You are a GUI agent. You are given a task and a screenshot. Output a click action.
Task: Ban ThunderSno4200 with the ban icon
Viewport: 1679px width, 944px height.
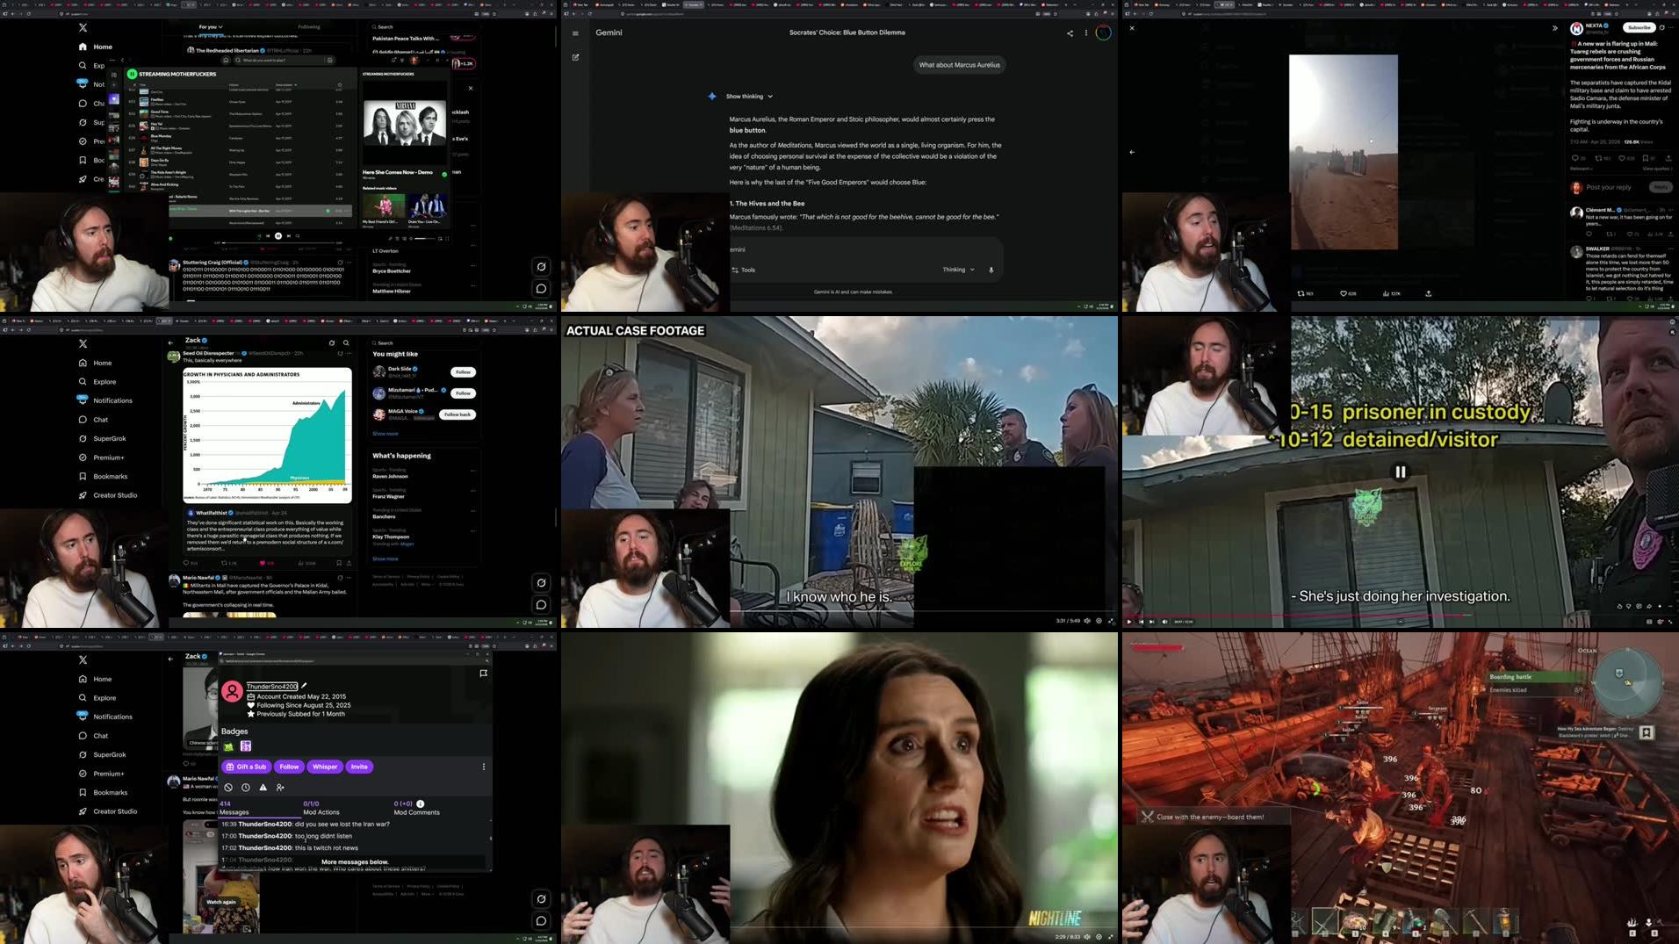click(x=228, y=788)
